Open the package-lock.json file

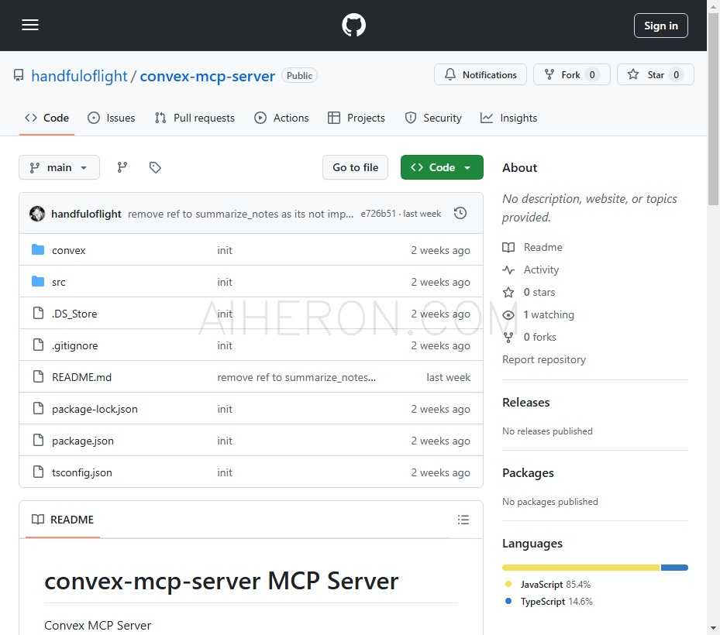click(x=95, y=409)
